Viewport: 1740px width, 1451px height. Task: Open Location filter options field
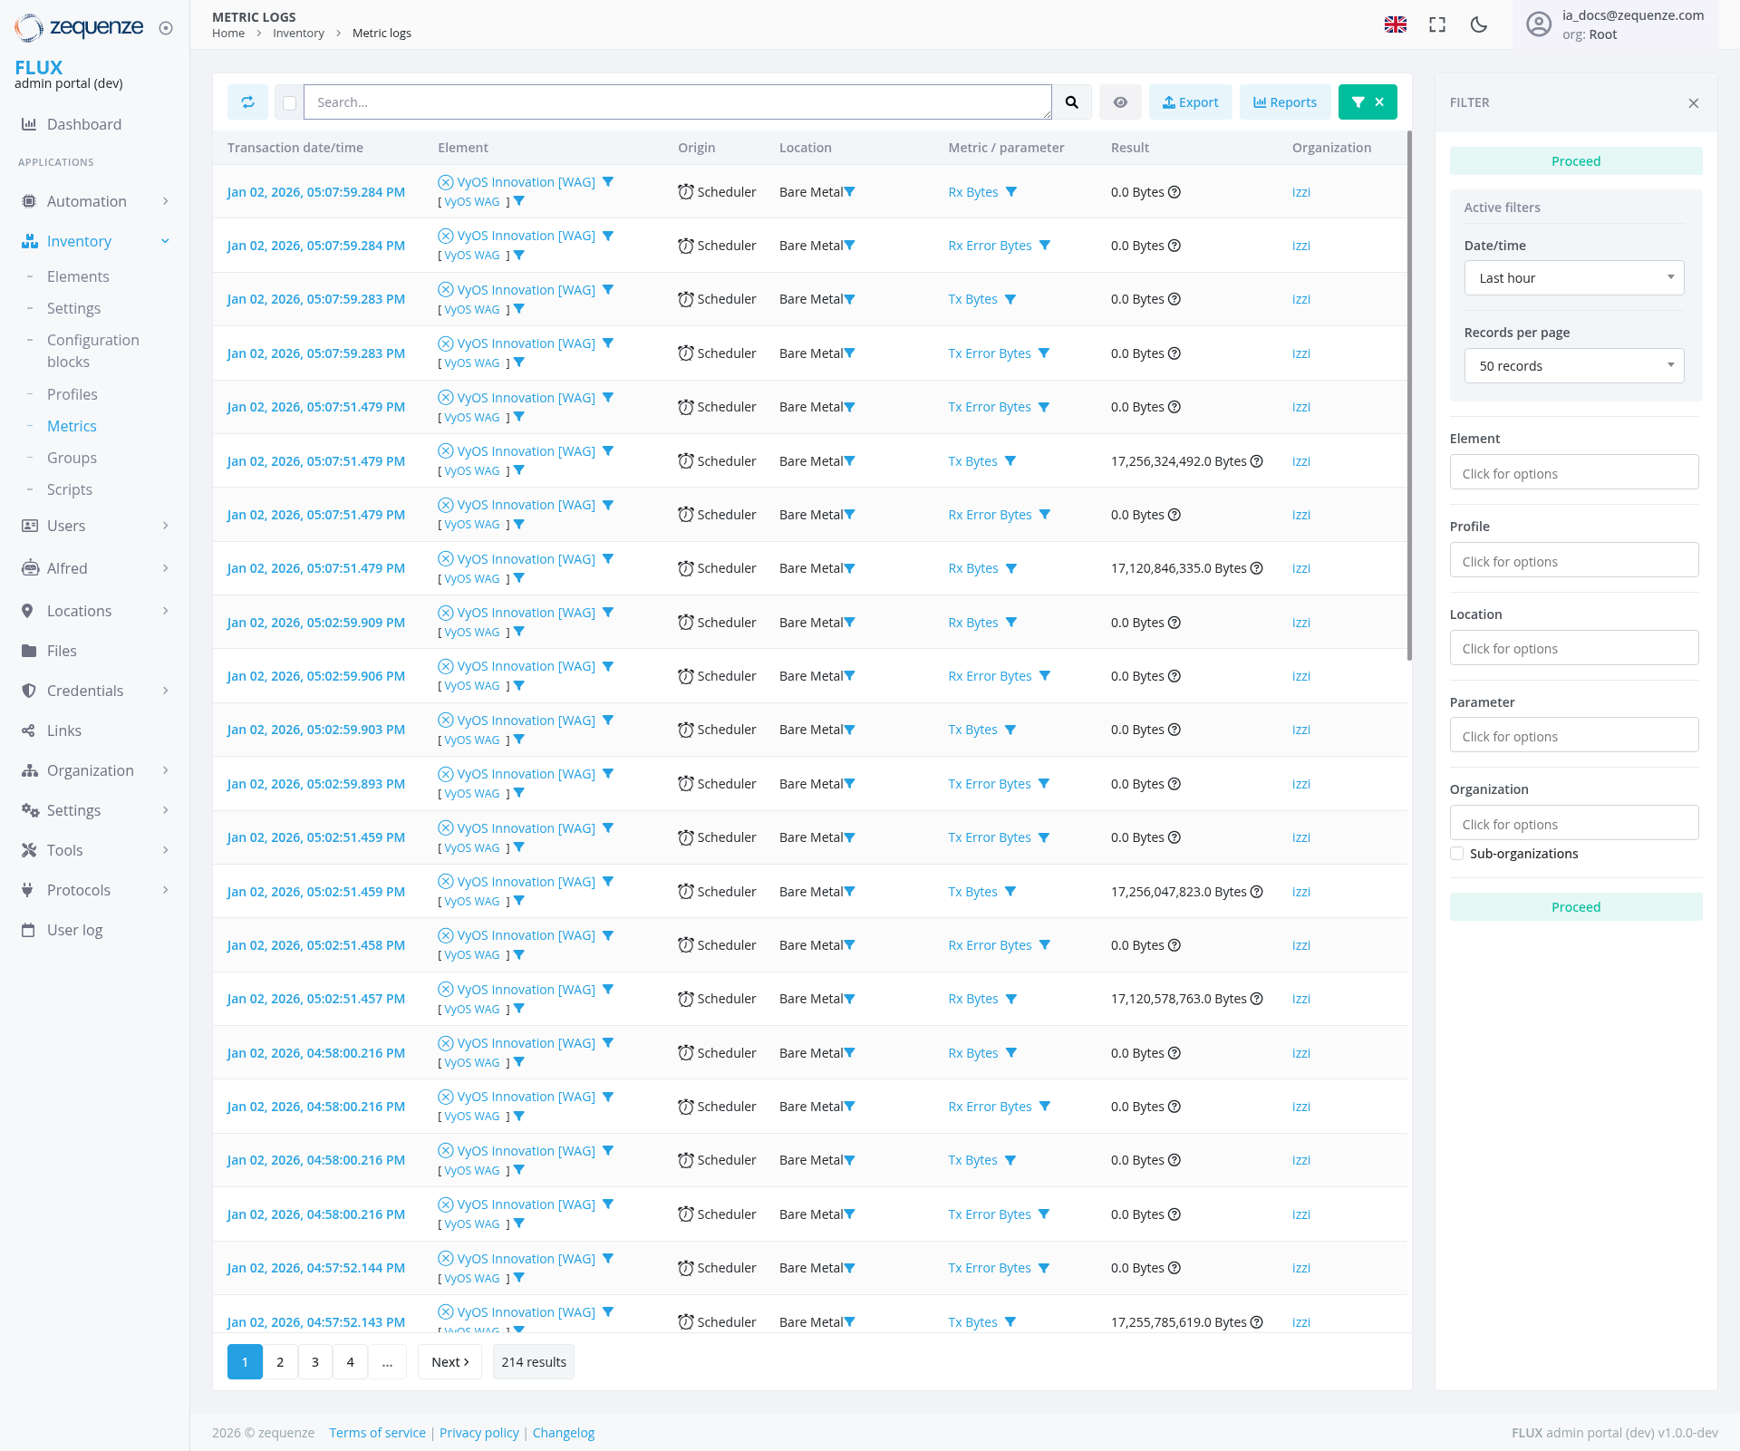1573,649
